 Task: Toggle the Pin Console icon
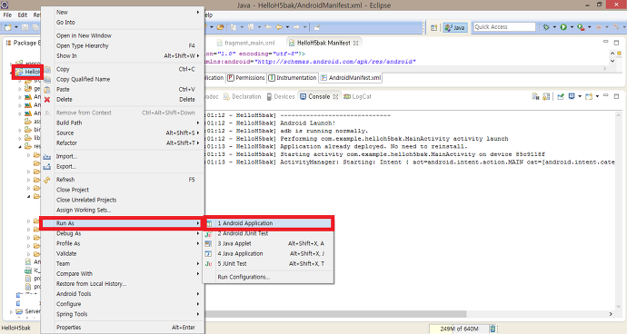click(561, 96)
